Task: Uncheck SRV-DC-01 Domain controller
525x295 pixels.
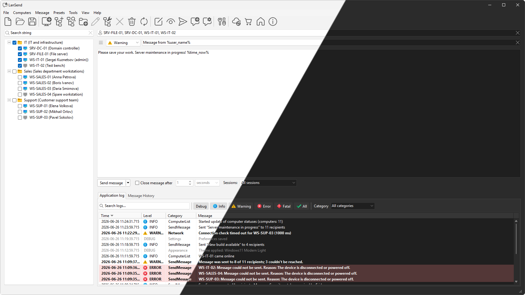Action: tap(20, 48)
